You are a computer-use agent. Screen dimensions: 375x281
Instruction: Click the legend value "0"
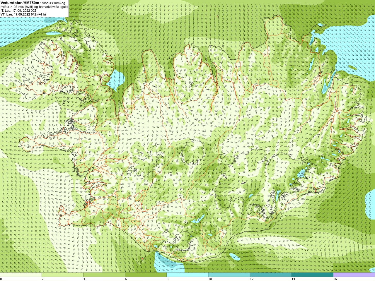[x=1, y=279]
